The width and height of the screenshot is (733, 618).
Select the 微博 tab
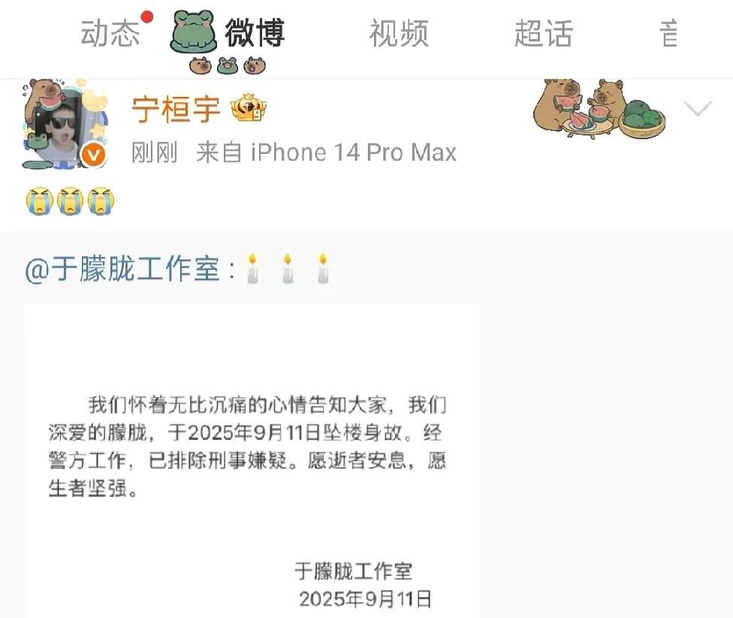tap(255, 33)
